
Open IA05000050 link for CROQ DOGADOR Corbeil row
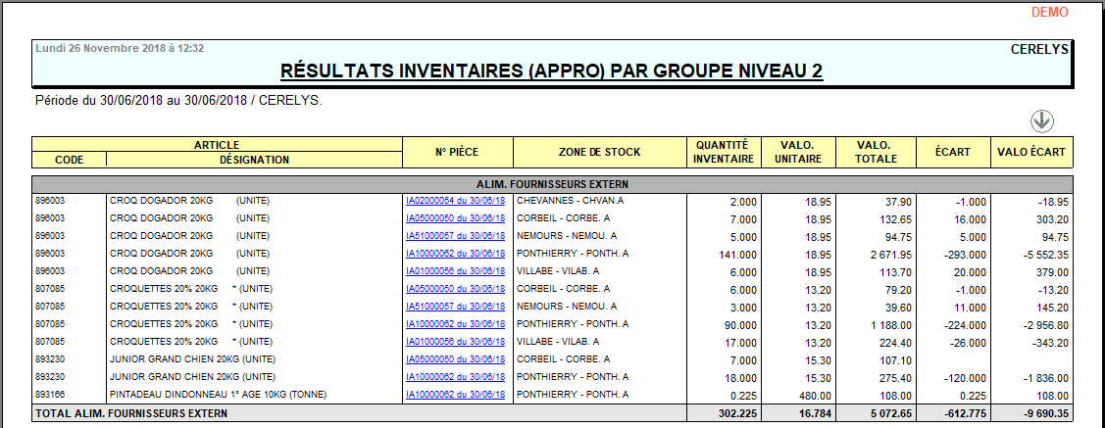(x=455, y=218)
